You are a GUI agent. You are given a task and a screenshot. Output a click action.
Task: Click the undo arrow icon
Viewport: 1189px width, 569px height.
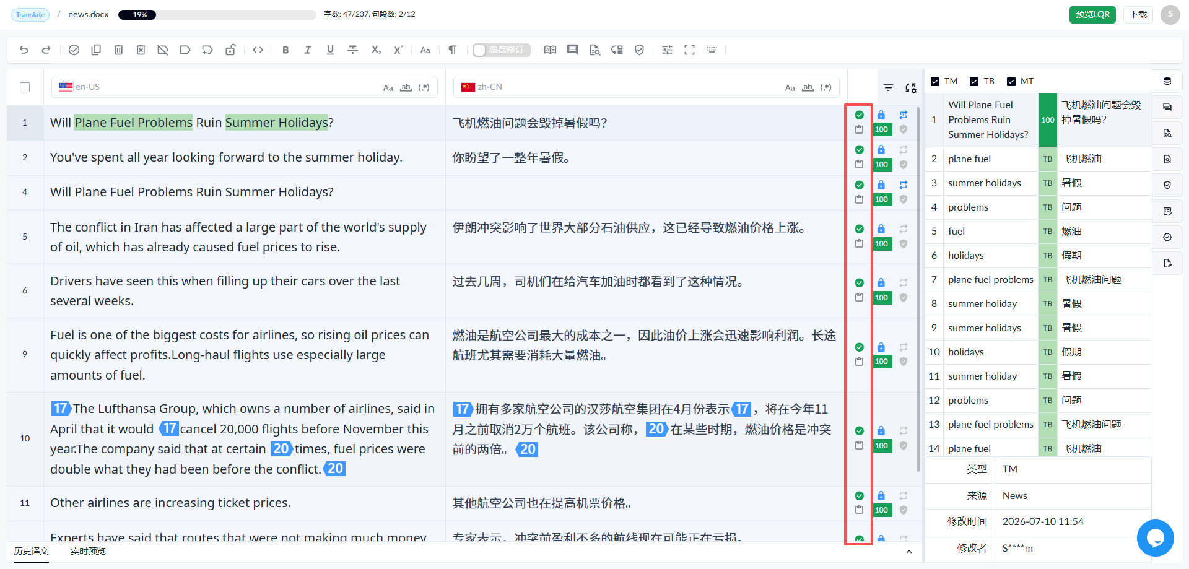click(x=24, y=50)
